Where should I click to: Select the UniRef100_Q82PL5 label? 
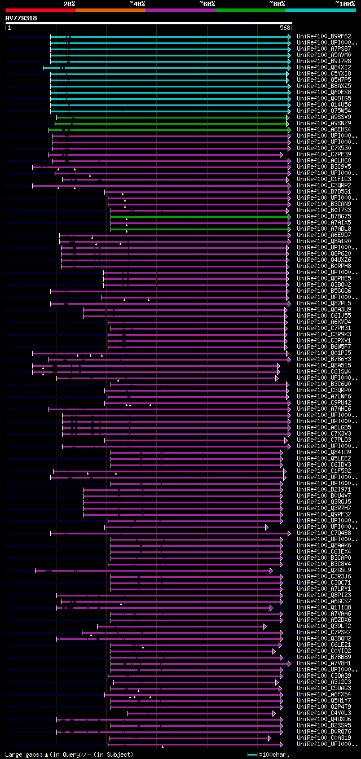[x=324, y=304]
